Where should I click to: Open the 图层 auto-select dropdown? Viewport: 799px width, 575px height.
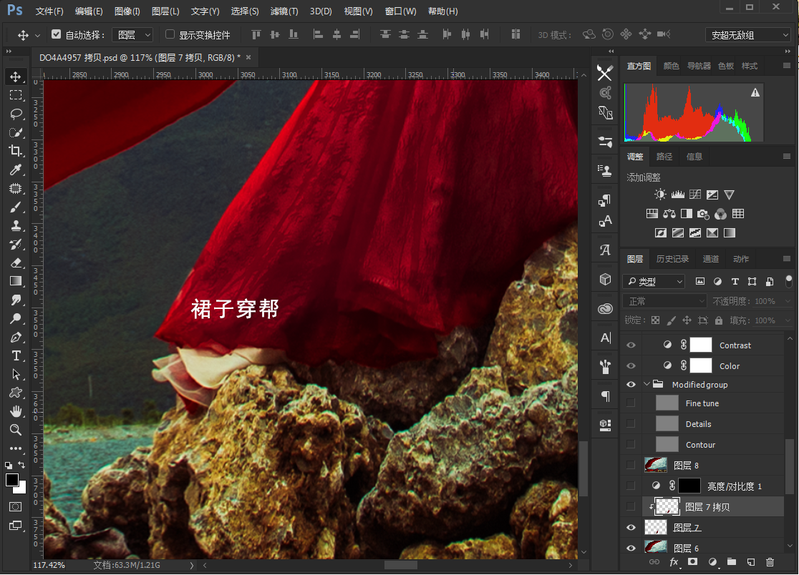tap(132, 34)
